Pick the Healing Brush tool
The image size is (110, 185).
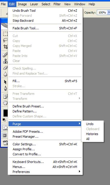tap(5, 55)
